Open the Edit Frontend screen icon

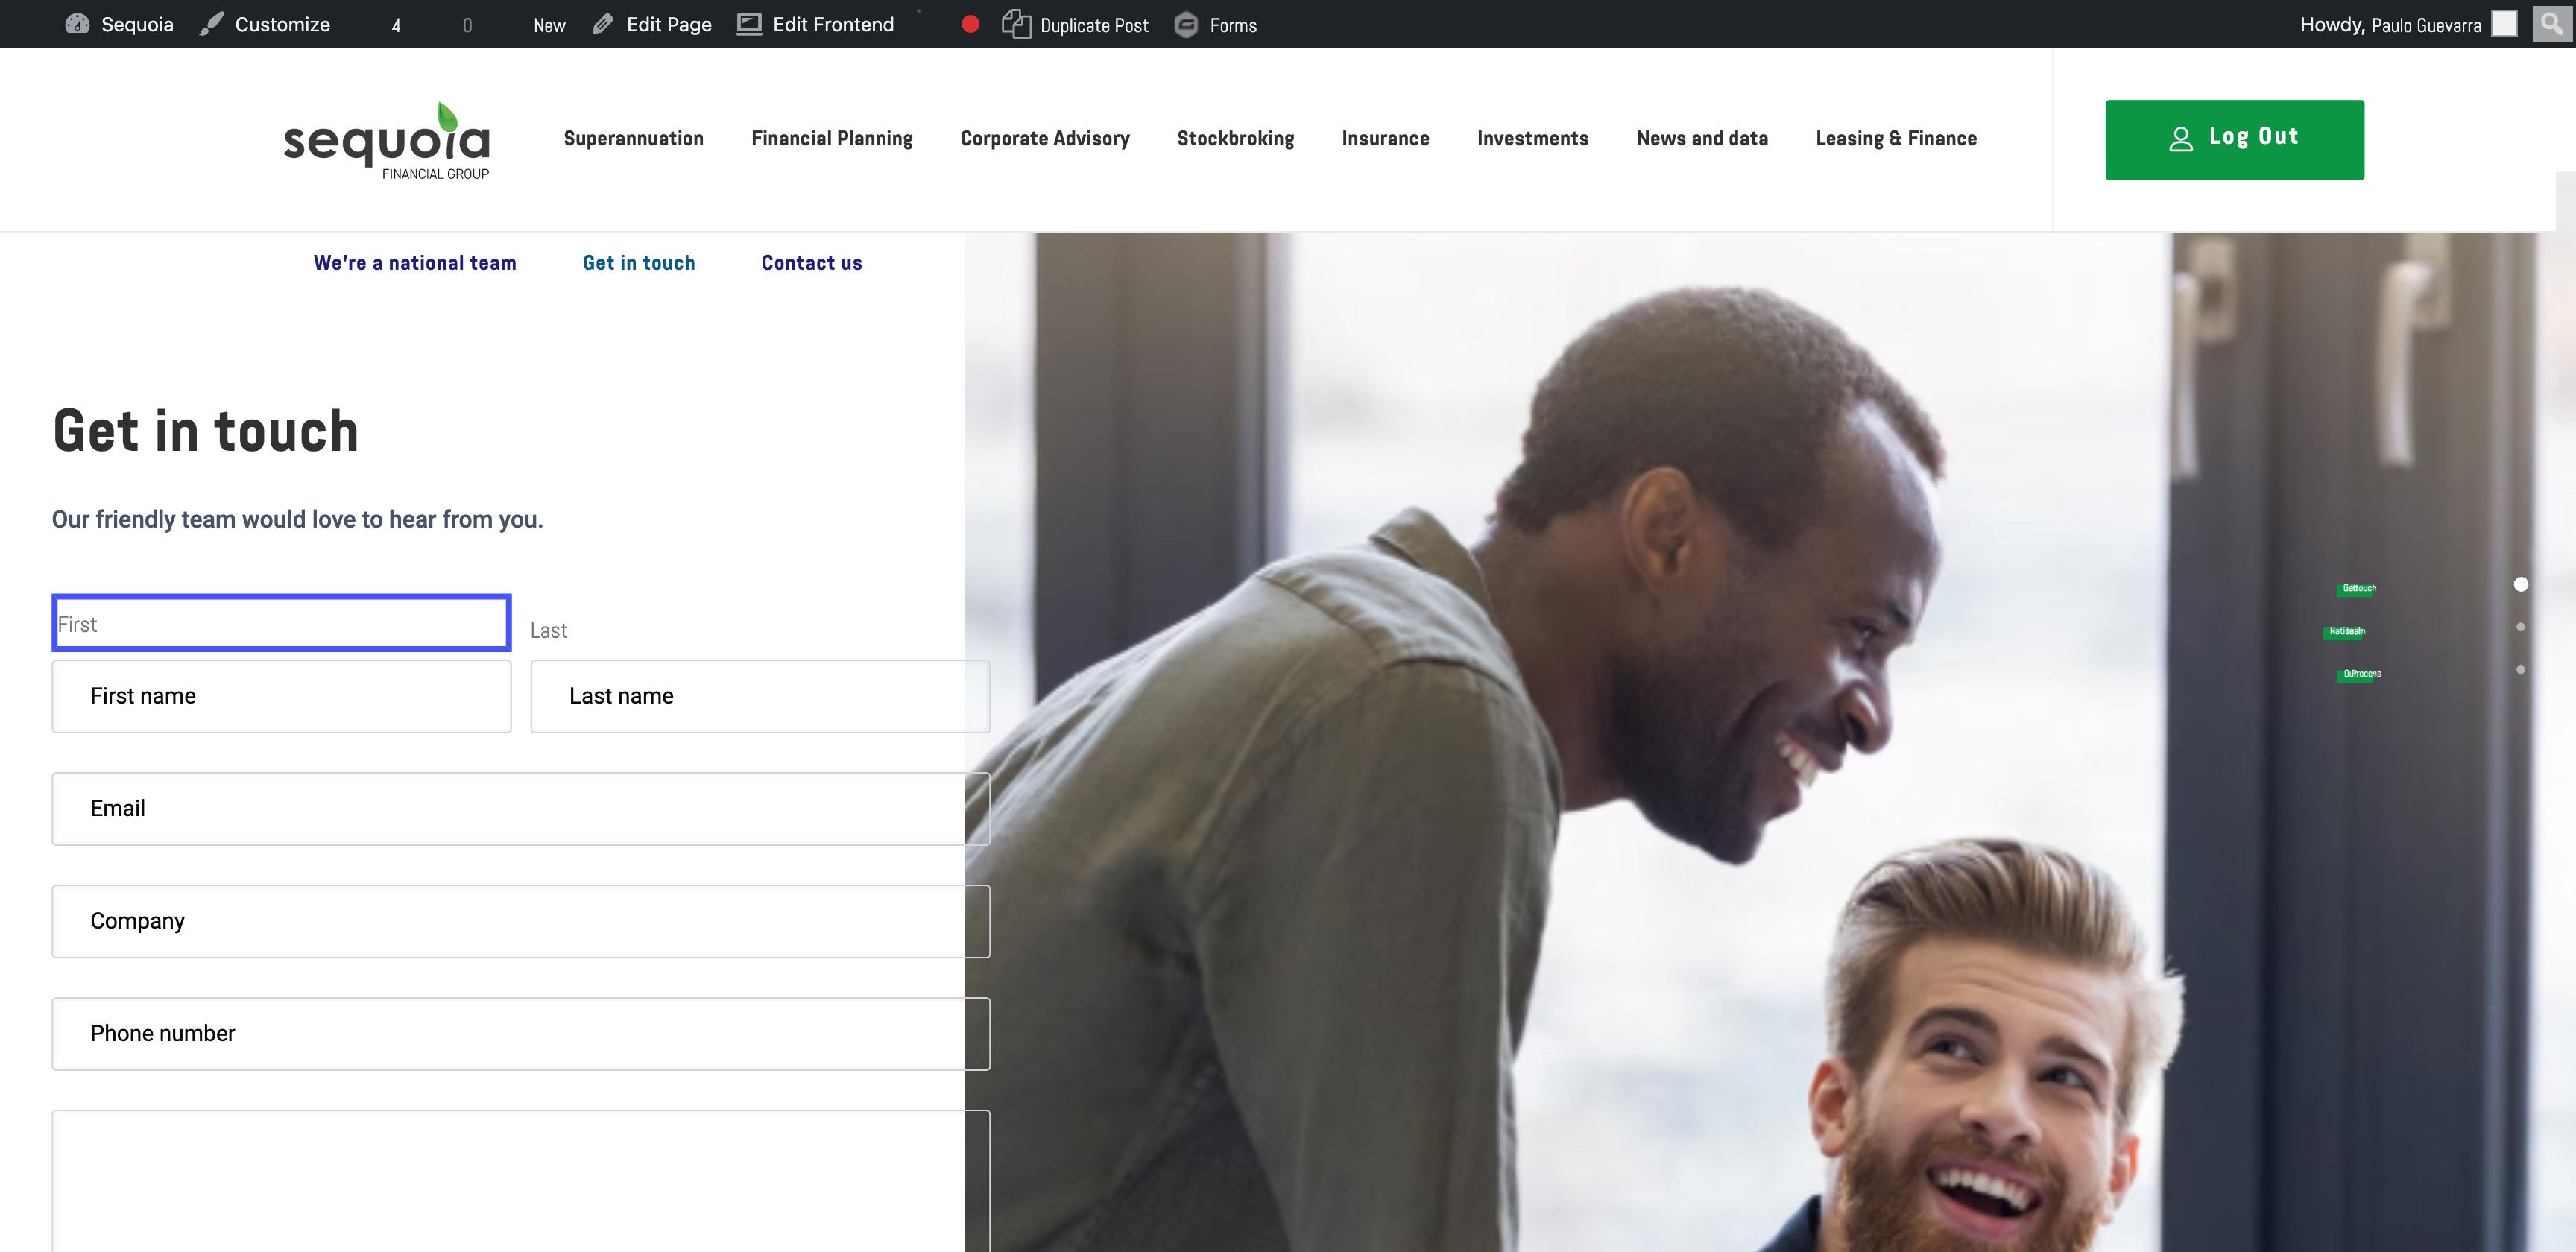point(749,24)
